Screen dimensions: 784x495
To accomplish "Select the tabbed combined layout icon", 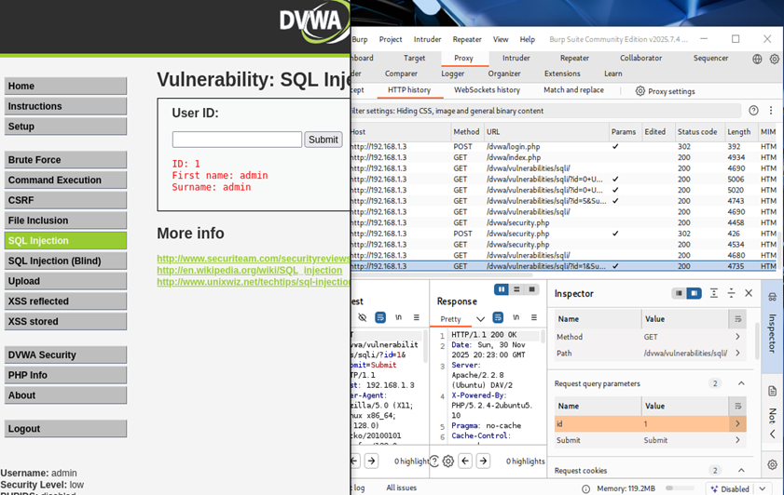I will [531, 289].
